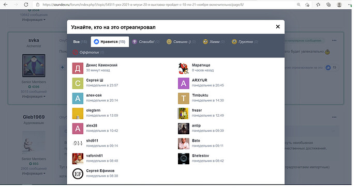The height and width of the screenshot is (188, 357).
Task: Click antip's dark image avatar
Action: click(184, 129)
